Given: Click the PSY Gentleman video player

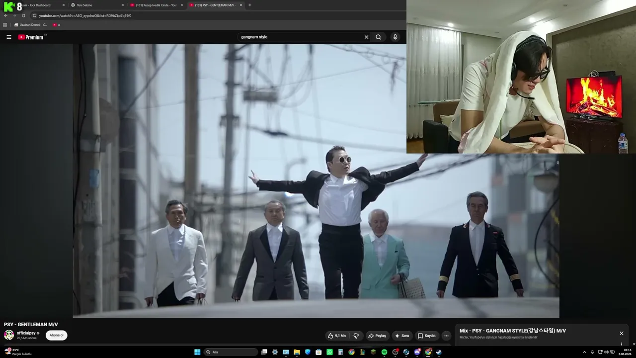Looking at the screenshot, I should click(316, 181).
